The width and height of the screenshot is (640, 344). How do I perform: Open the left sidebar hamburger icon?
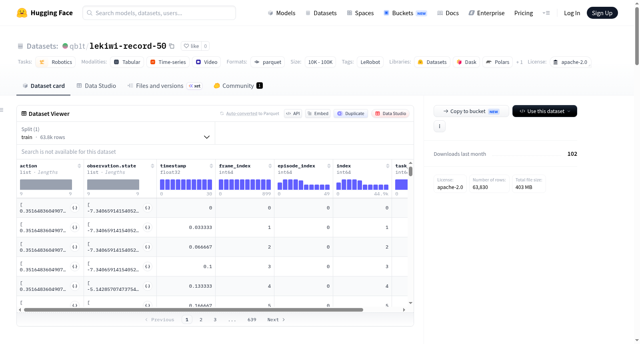(2, 110)
